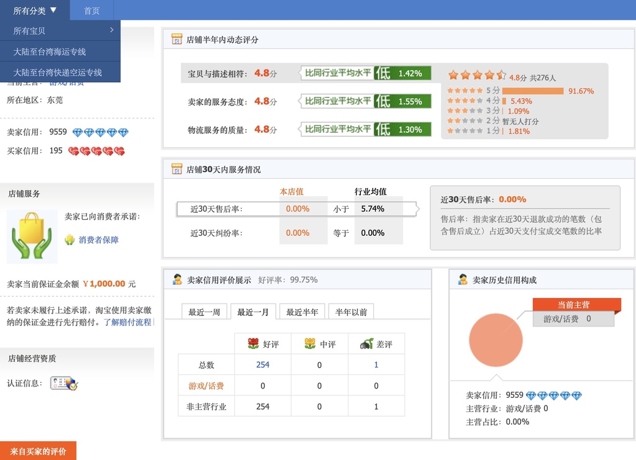Click the 店铺半年内动态评分 header icon
Viewport: 636px width, 460px height.
[176, 39]
